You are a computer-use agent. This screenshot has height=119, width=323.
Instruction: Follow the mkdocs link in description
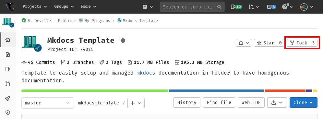coord(146,73)
